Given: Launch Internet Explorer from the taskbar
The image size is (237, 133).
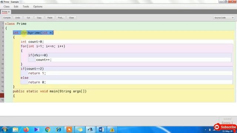Looking at the screenshot, I should [x=59, y=130].
